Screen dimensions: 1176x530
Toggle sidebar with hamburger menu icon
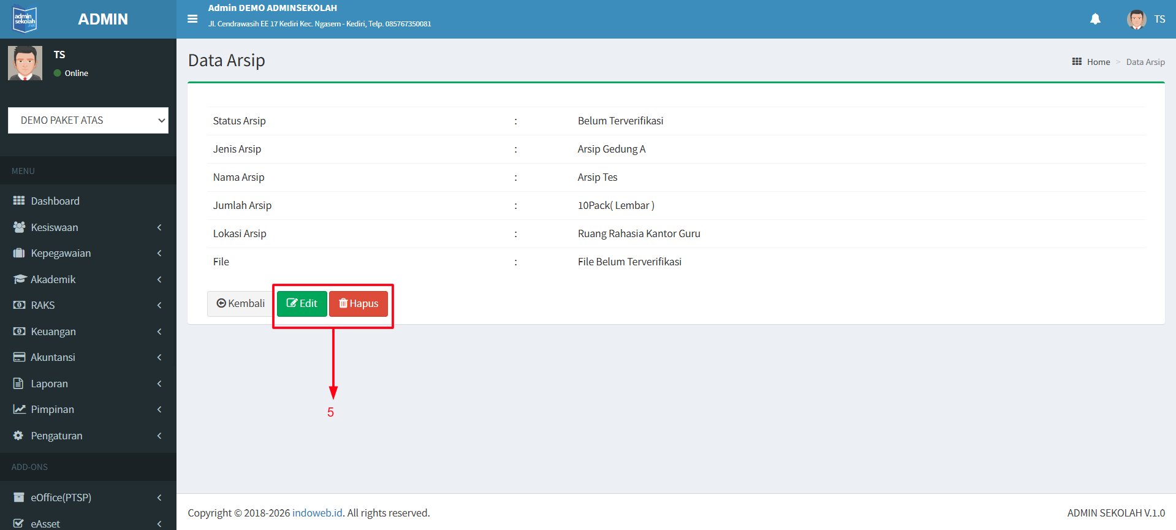(192, 19)
